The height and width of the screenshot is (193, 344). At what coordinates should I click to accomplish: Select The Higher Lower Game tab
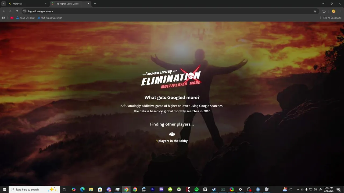(x=70, y=4)
